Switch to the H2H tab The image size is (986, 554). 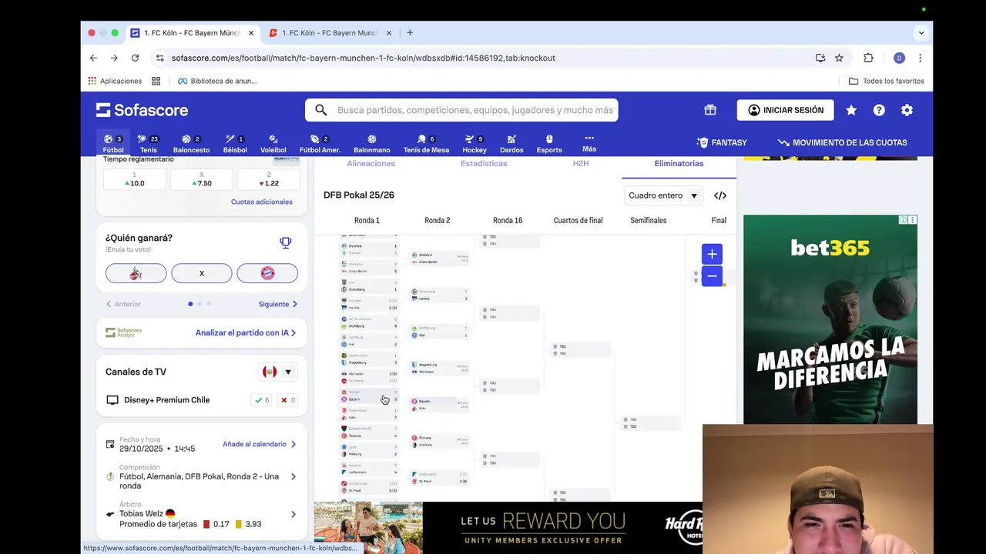[x=581, y=164]
